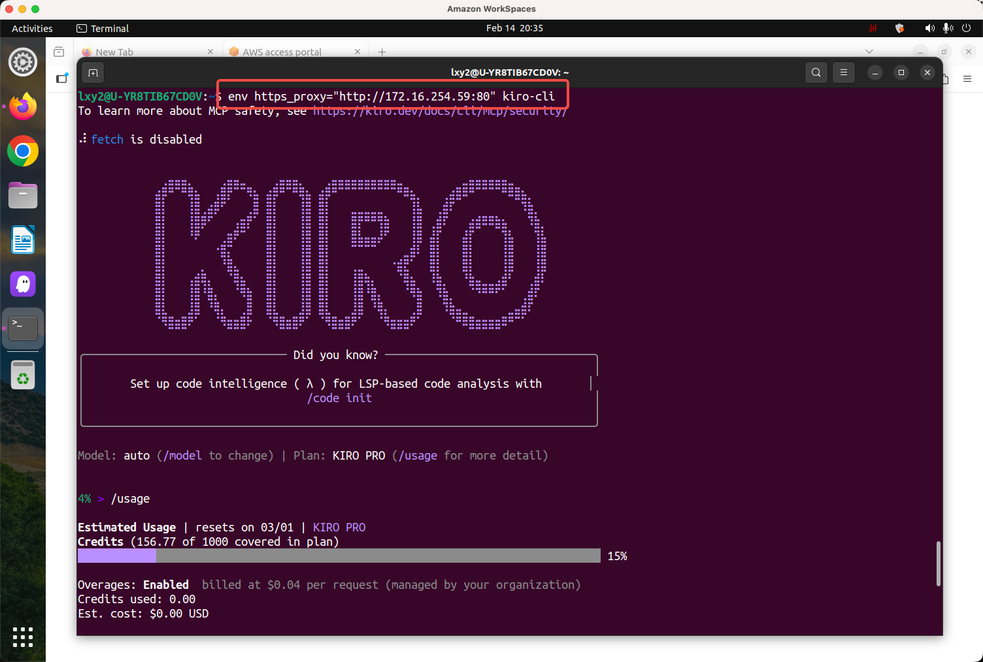Open the volume system status icon
Screen dimensions: 983x662
(929, 28)
